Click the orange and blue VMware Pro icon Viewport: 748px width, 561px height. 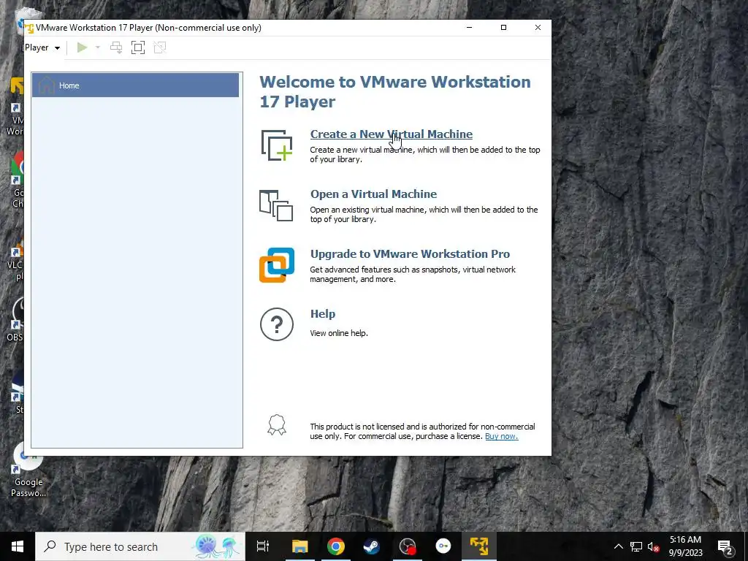coord(277,264)
